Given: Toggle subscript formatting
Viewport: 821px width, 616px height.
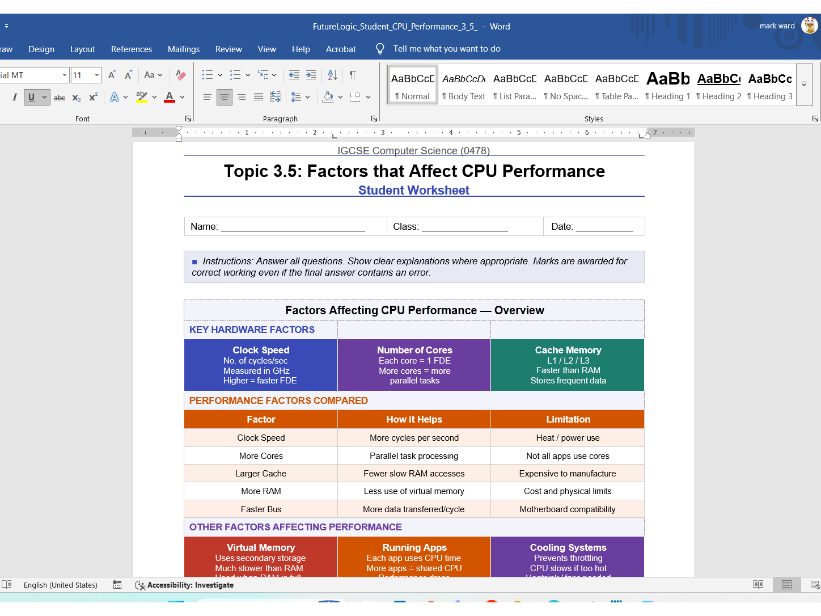Looking at the screenshot, I should pyautogui.click(x=77, y=98).
